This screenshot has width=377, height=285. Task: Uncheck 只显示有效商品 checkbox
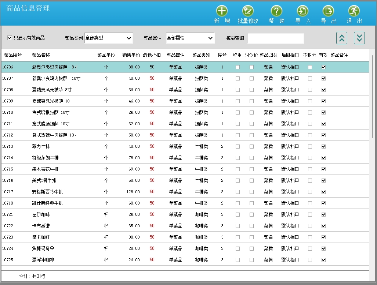10,38
